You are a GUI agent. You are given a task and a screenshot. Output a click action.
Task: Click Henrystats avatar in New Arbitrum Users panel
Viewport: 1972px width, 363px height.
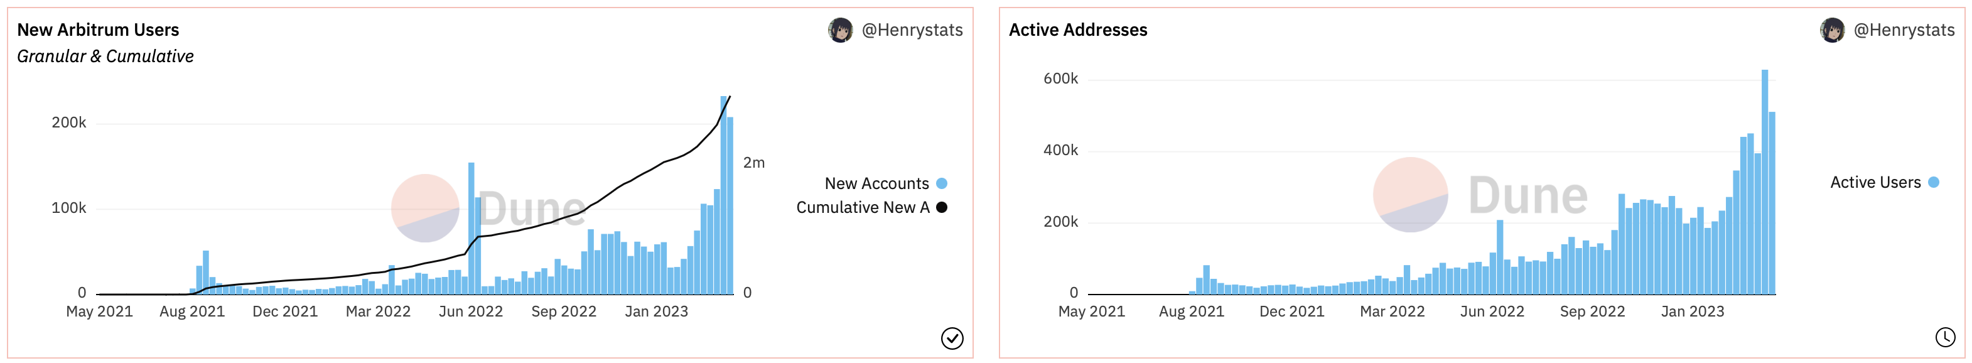coord(840,31)
